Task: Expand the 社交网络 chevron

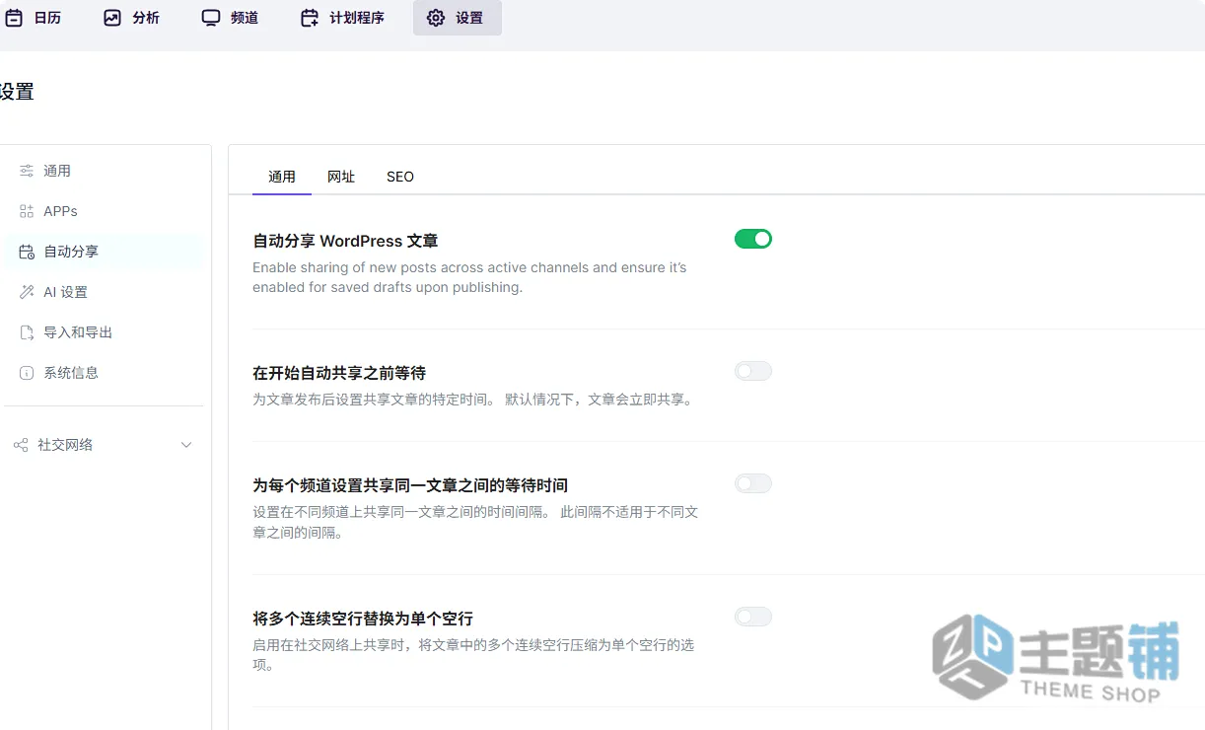Action: (x=186, y=445)
